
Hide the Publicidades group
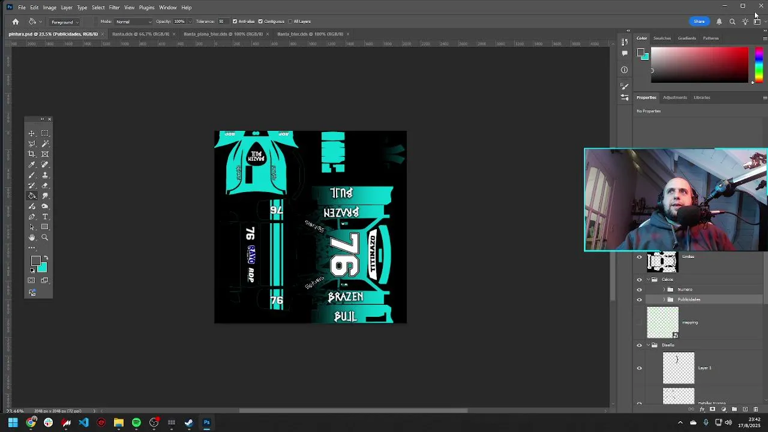639,299
